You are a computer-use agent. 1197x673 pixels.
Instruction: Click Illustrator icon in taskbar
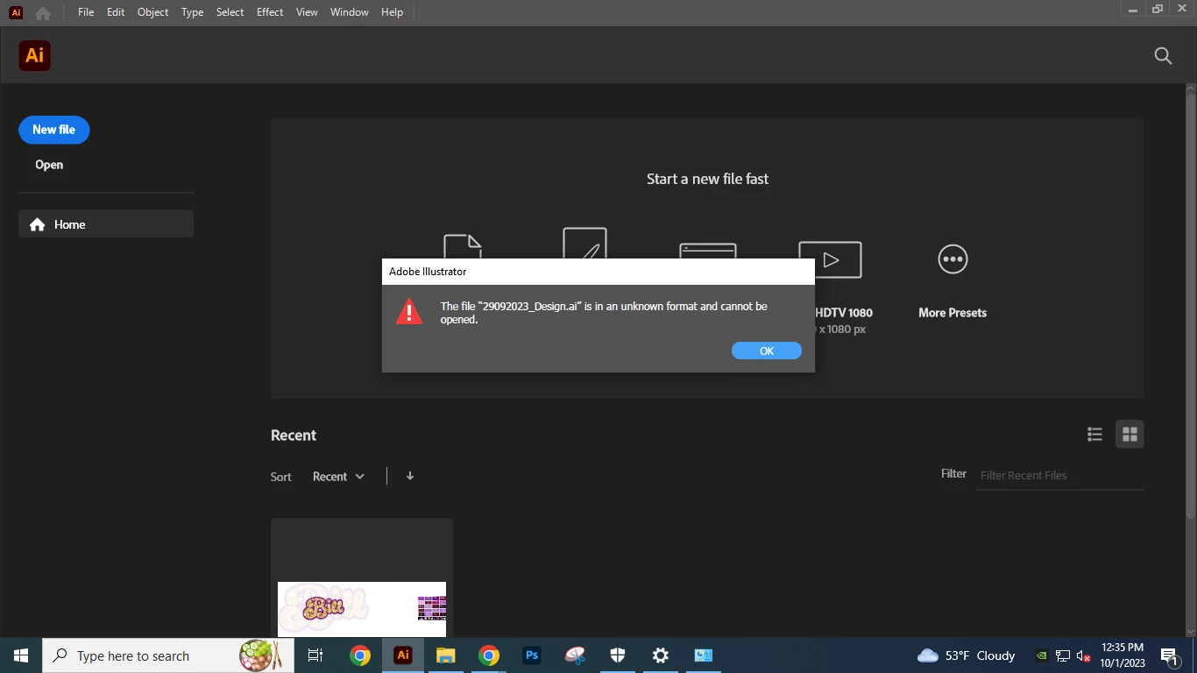(403, 655)
